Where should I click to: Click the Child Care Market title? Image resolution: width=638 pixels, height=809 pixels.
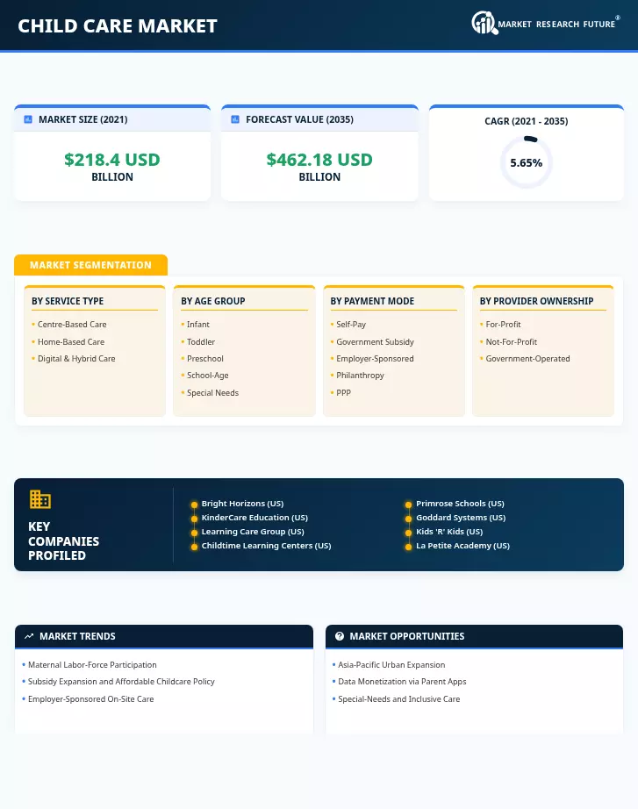118,25
